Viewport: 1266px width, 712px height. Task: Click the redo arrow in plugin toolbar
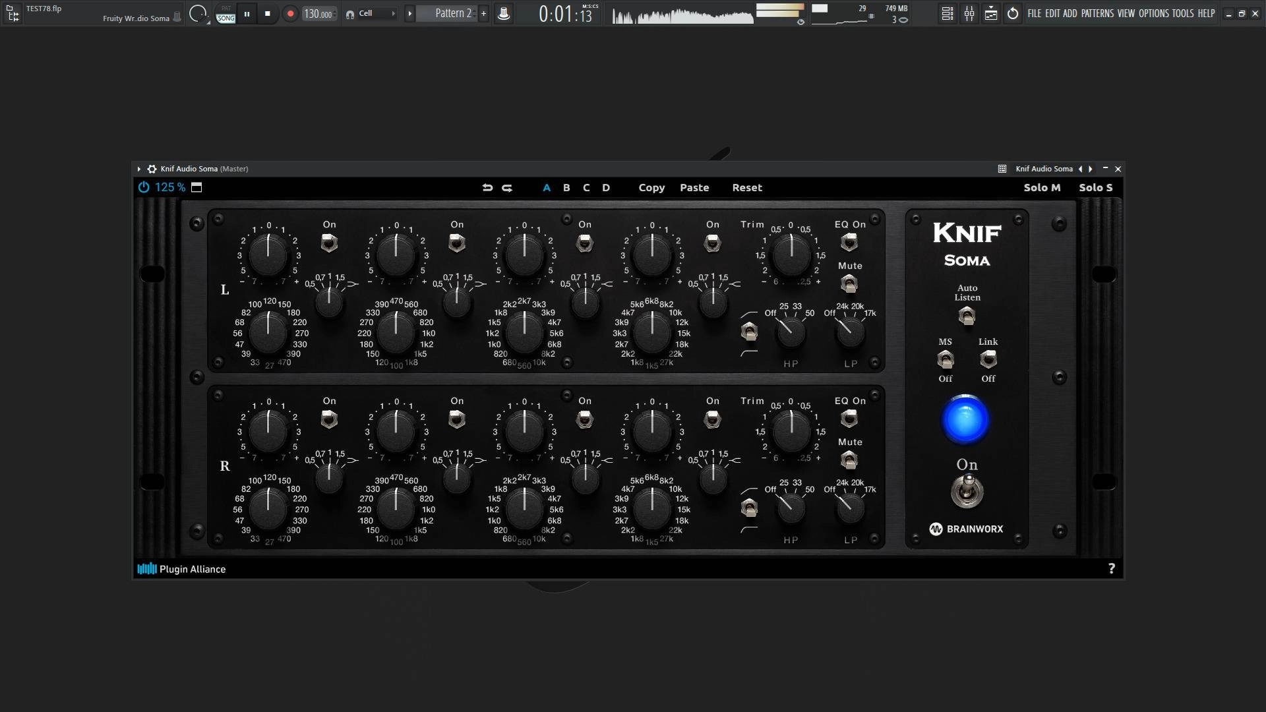tap(507, 188)
